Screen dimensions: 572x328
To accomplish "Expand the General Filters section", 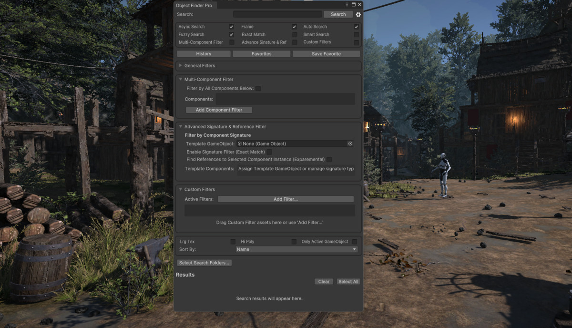I will pos(181,66).
